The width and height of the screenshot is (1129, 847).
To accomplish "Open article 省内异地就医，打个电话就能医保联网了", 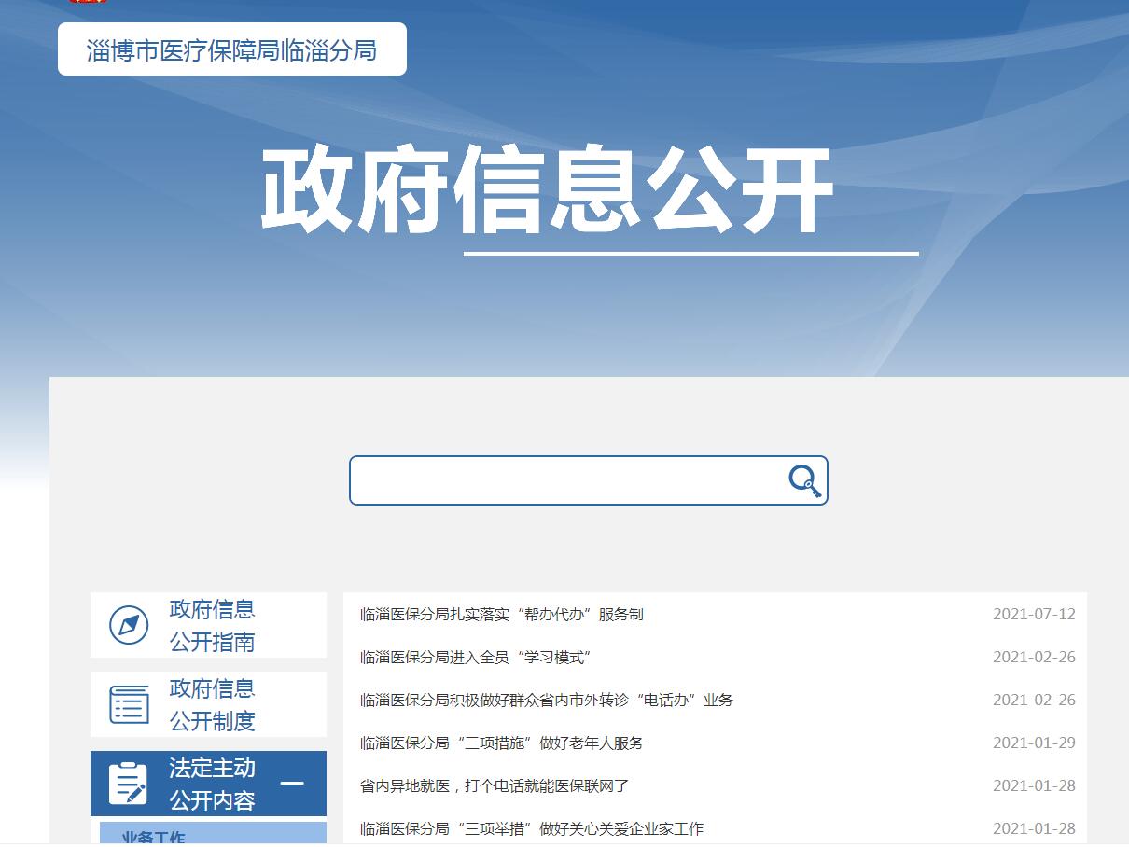I will [495, 785].
